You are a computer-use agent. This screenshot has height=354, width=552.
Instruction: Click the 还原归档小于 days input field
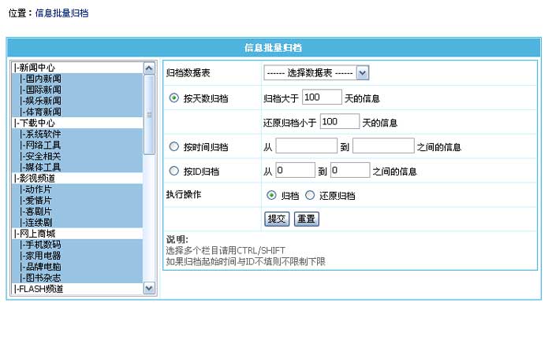pos(340,122)
